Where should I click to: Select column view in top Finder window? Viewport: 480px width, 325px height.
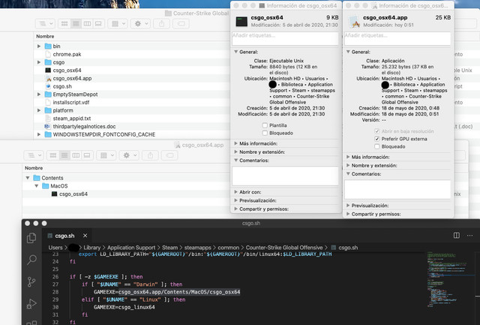(x=87, y=23)
